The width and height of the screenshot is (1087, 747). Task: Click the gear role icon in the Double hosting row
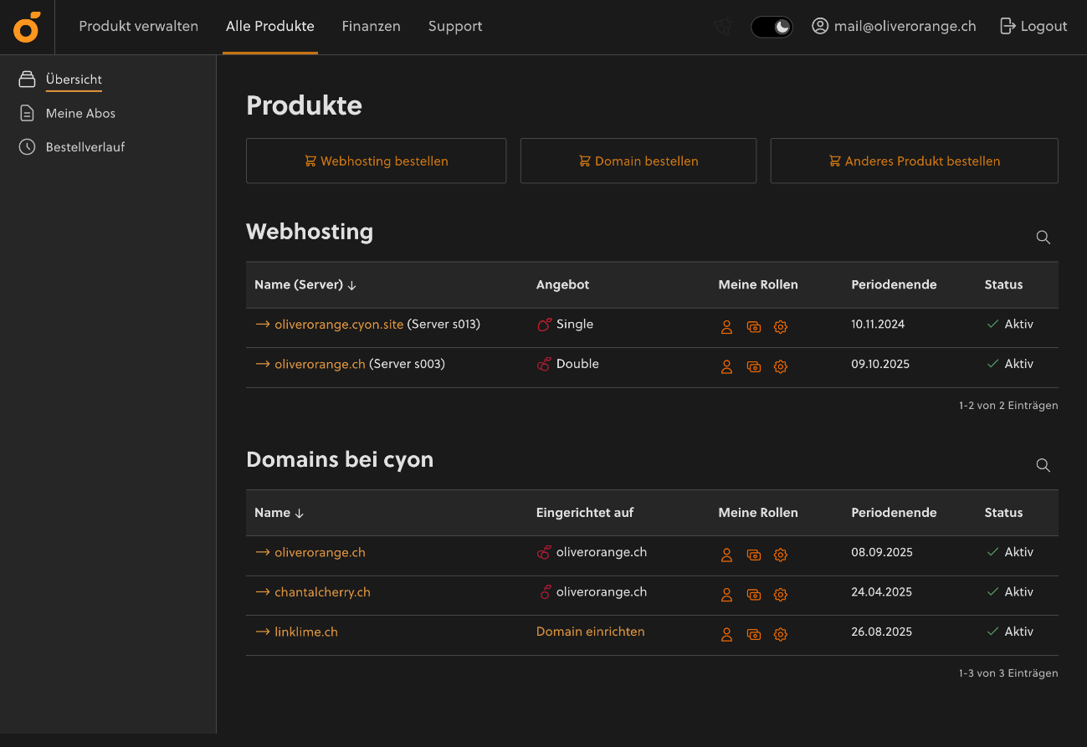tap(781, 366)
